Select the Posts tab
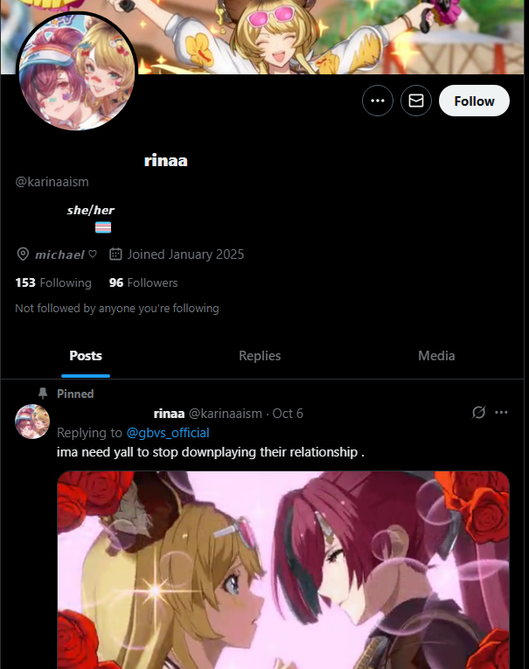This screenshot has width=529, height=669. click(86, 356)
